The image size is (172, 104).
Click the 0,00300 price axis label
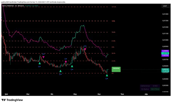165,86
